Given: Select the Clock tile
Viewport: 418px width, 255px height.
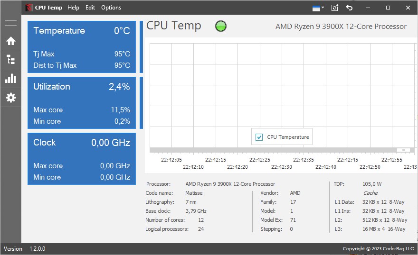Looking at the screenshot, I should 81,159.
